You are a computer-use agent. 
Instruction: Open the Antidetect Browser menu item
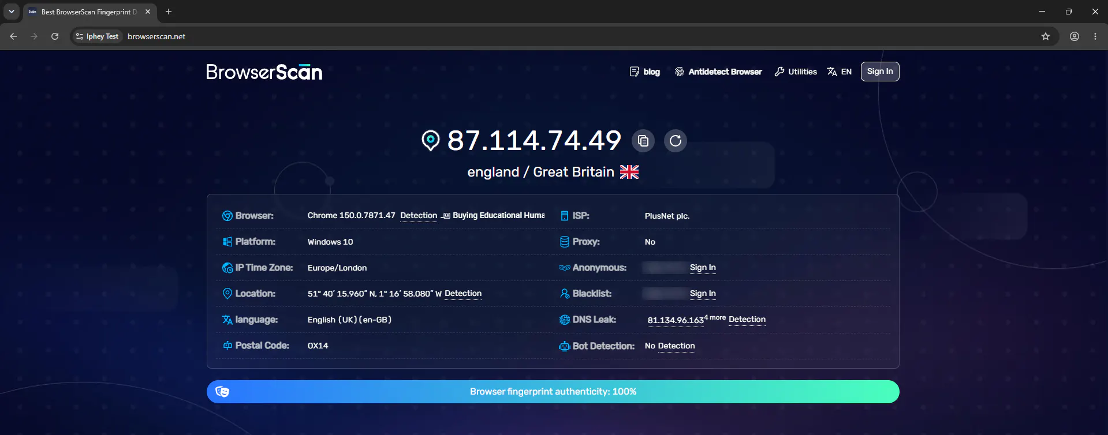pyautogui.click(x=718, y=72)
